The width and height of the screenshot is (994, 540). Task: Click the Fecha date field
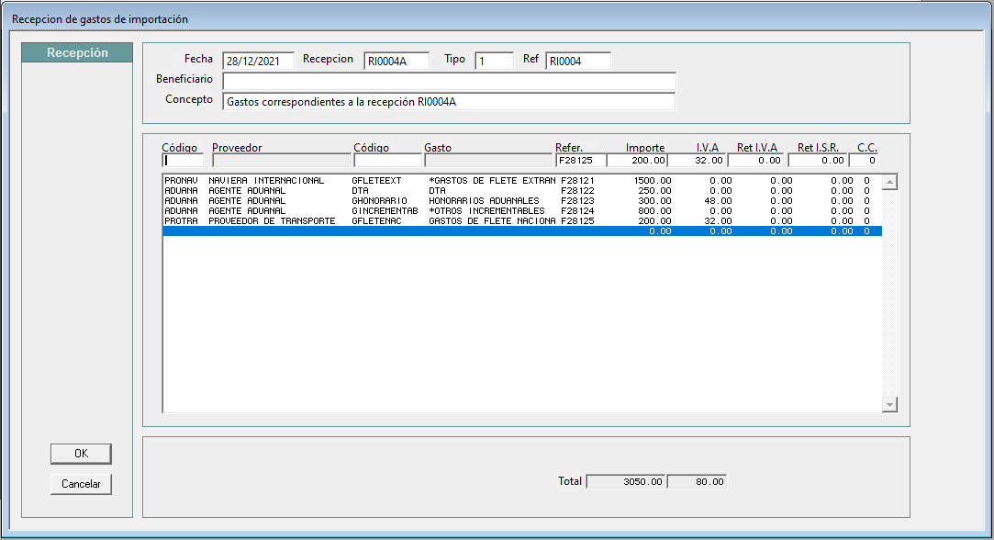258,61
